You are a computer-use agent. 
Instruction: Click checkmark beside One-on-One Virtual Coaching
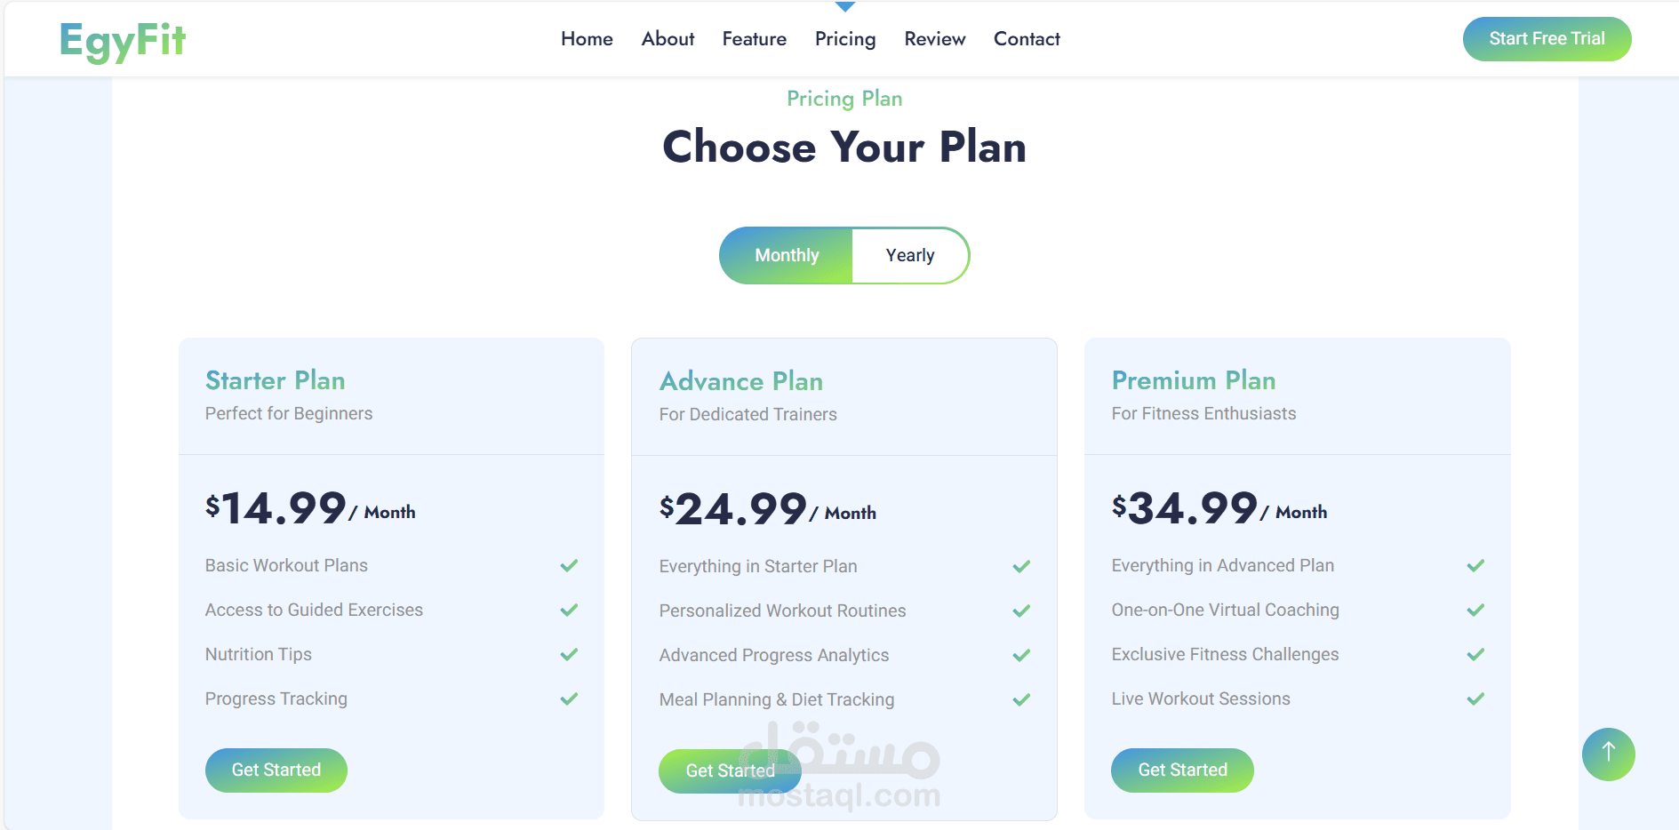click(x=1475, y=611)
